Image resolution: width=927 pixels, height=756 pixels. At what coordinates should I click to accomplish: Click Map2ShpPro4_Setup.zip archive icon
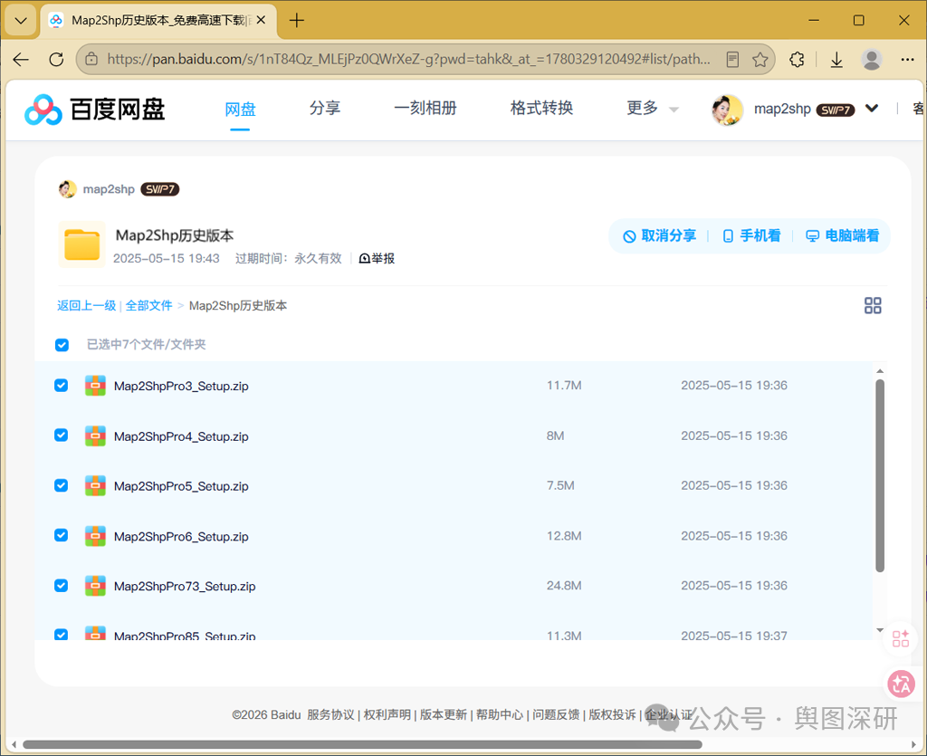pos(95,435)
